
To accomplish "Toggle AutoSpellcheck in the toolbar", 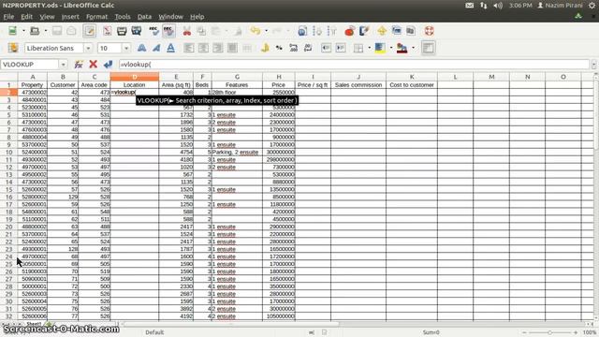I will (x=168, y=31).
